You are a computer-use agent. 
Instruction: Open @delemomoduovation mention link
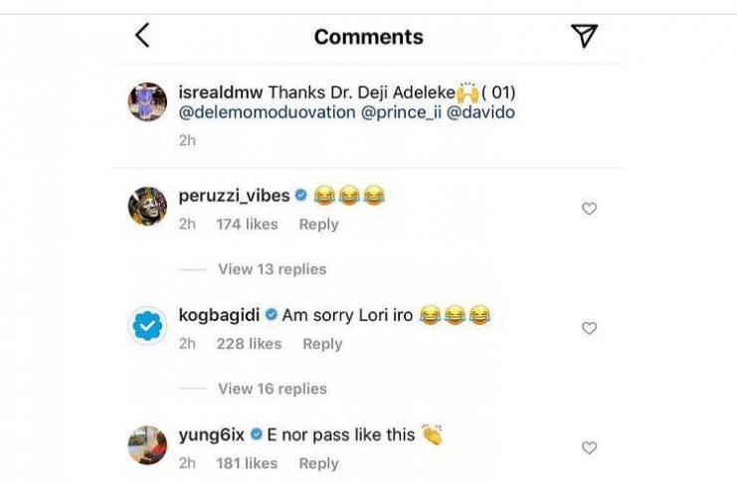click(x=267, y=112)
